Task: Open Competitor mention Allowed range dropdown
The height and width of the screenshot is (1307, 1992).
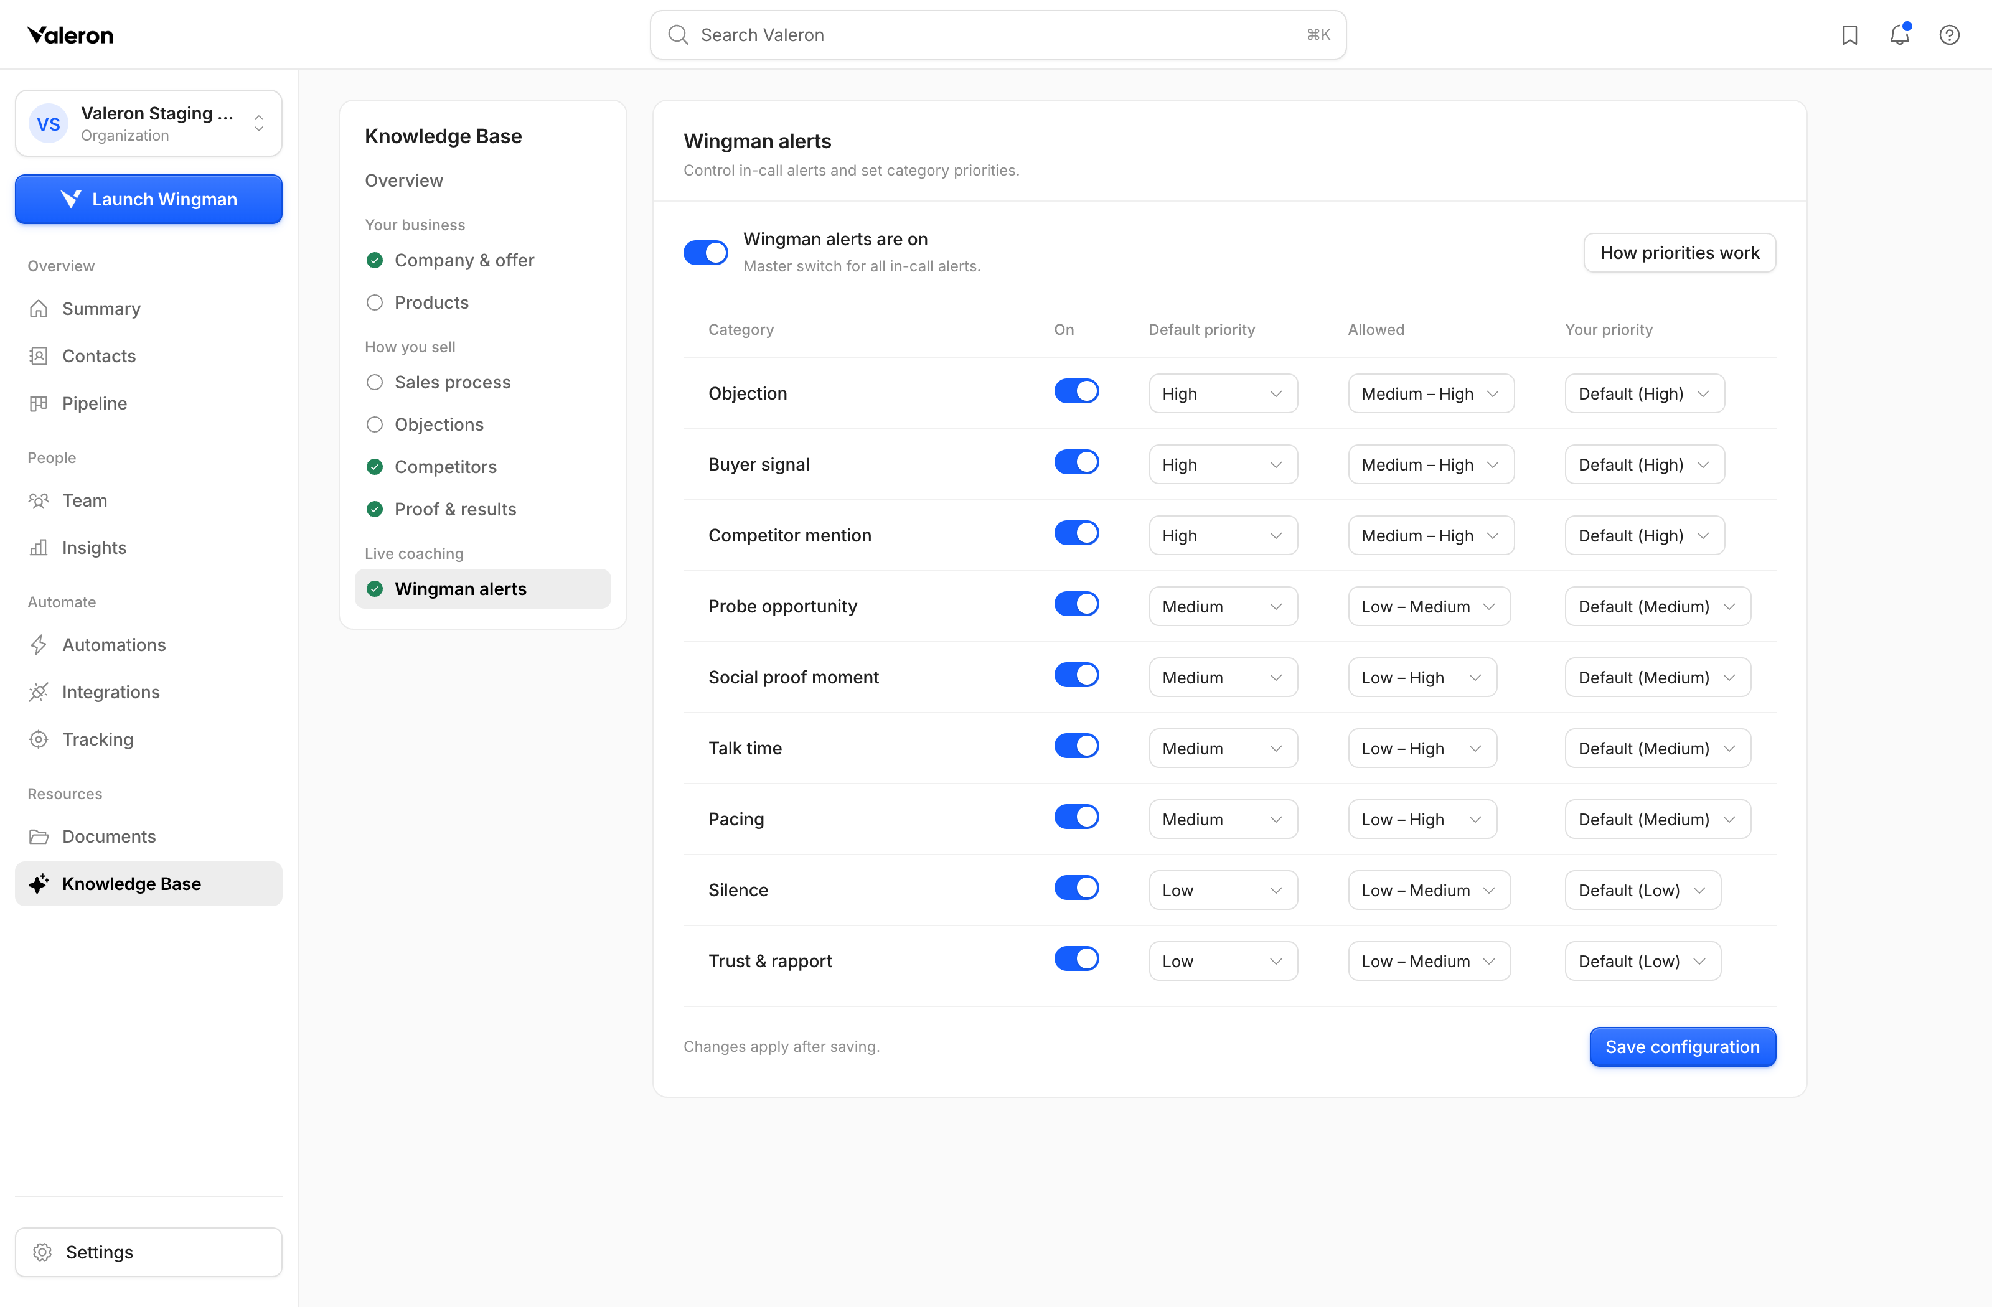Action: pyautogui.click(x=1431, y=535)
